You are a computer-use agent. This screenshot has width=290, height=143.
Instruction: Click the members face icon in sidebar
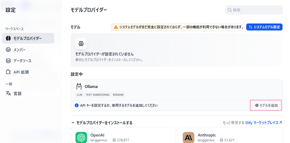point(8,50)
